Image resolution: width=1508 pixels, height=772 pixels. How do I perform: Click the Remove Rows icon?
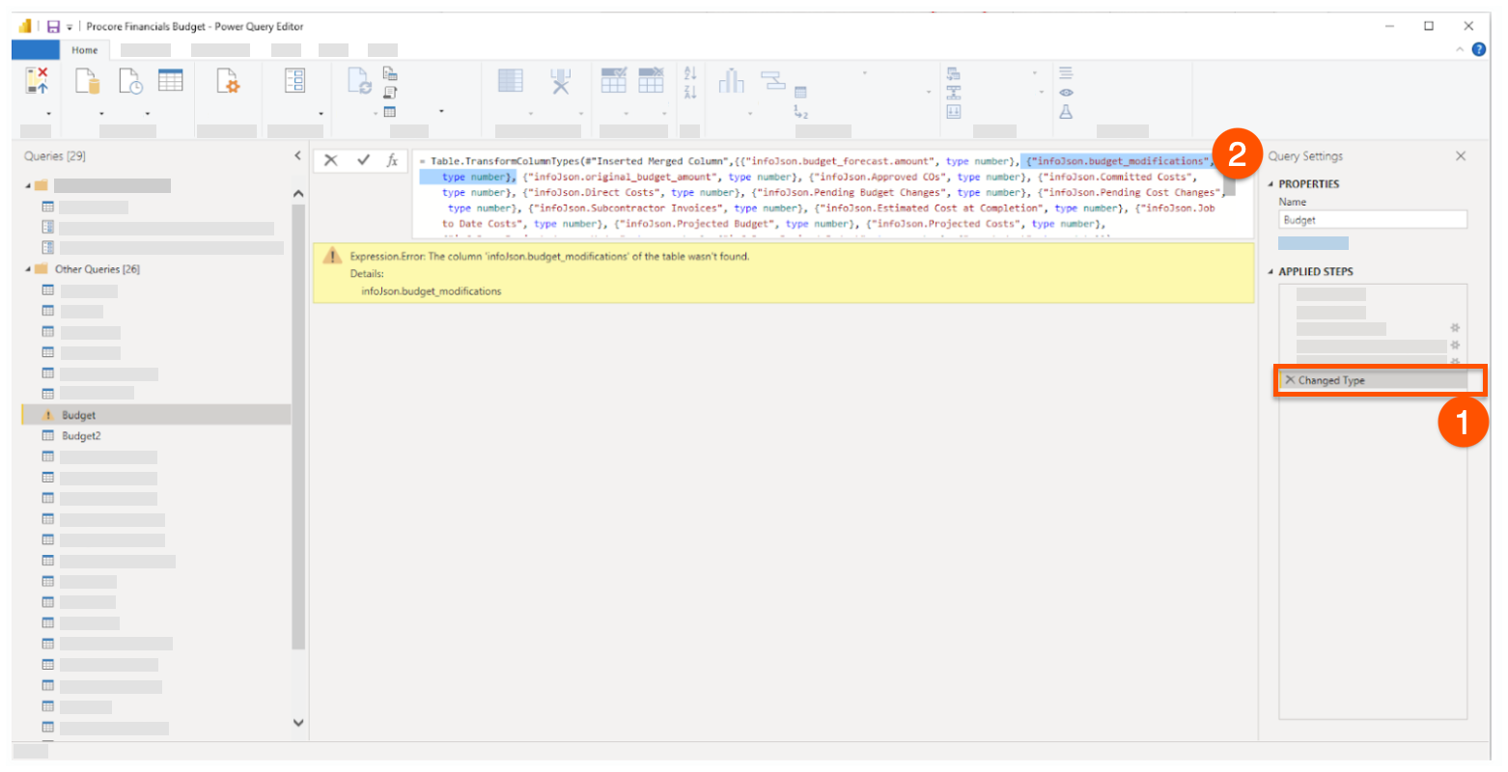[x=652, y=80]
